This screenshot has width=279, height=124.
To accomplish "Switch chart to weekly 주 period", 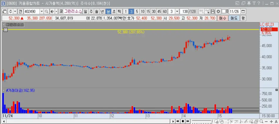I will pyautogui.click(x=91, y=11).
